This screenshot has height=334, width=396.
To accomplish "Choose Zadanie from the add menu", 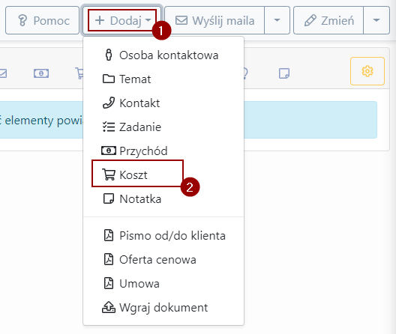I will point(163,127).
